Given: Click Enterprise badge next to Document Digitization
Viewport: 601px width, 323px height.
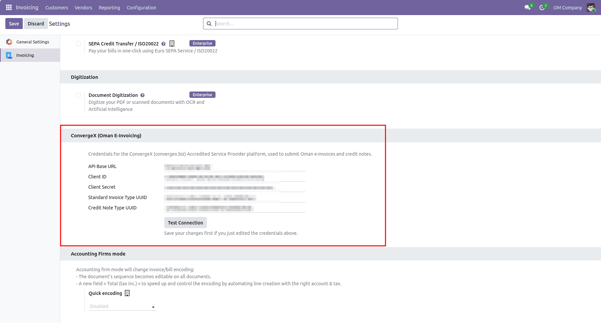Looking at the screenshot, I should tap(202, 95).
